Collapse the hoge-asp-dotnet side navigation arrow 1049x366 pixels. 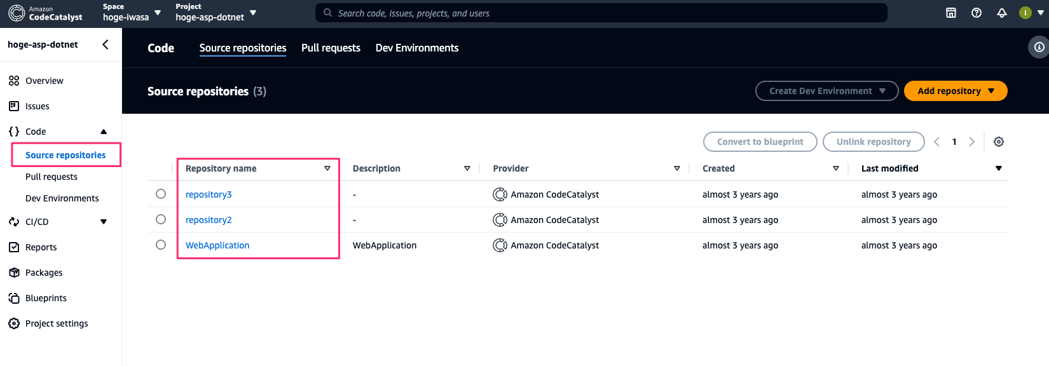click(x=106, y=44)
